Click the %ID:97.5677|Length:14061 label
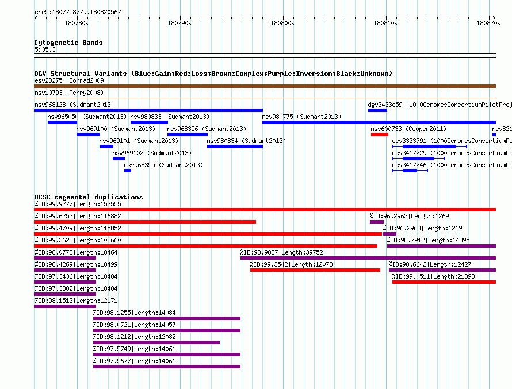Viewport: 512px width, 389px height. click(x=134, y=361)
